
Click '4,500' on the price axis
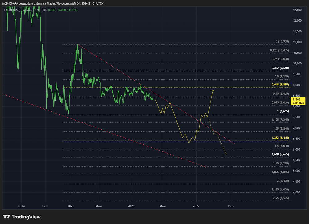point(296,181)
